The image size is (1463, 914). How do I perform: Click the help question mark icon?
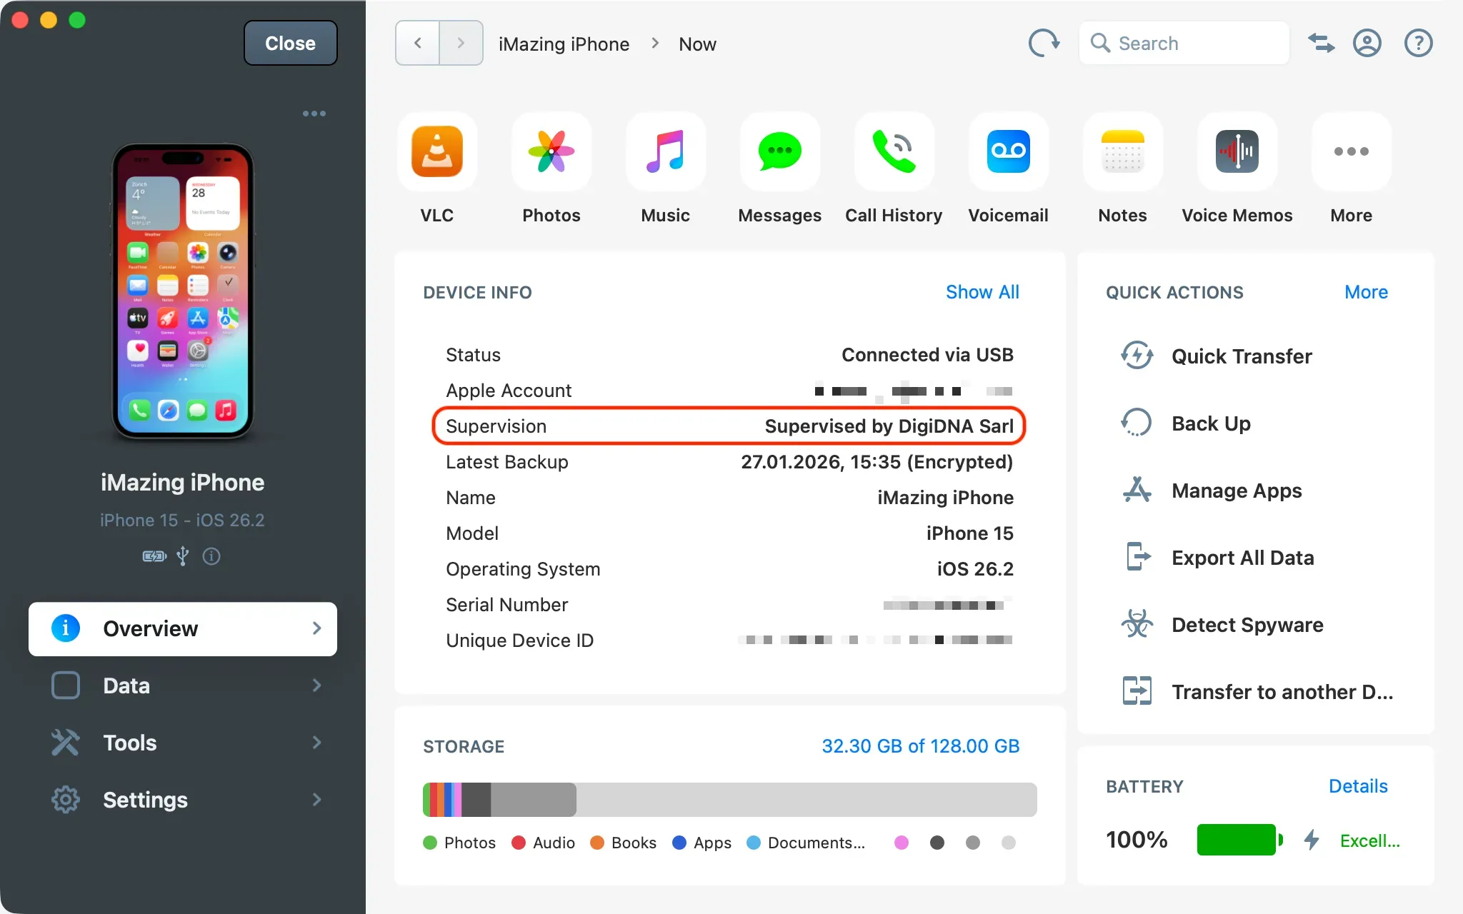pos(1418,44)
